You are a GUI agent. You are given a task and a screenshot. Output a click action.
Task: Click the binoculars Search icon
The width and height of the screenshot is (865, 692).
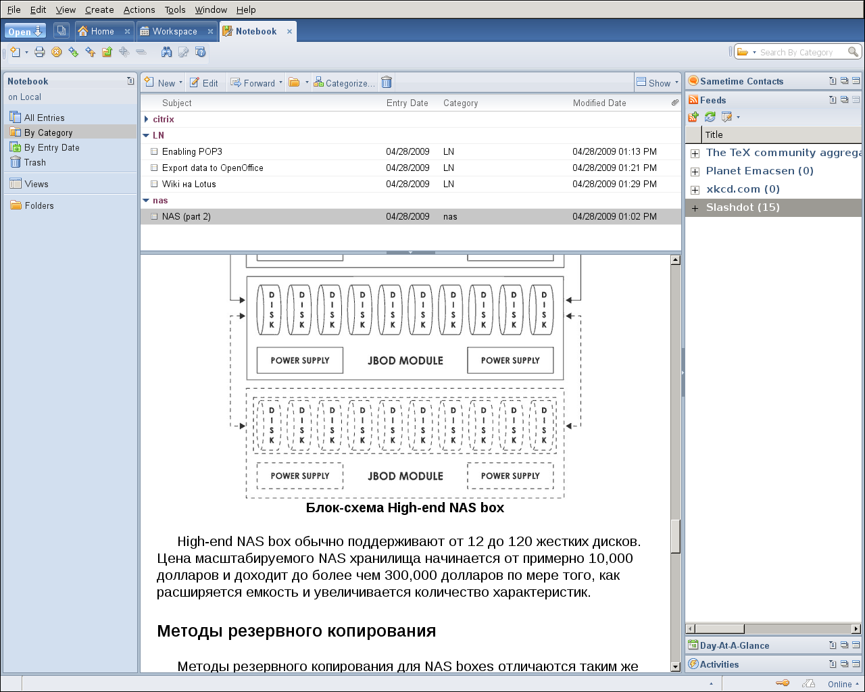click(166, 52)
